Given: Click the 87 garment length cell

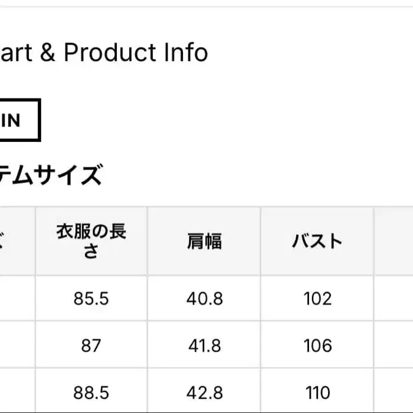Looking at the screenshot, I should [91, 346].
